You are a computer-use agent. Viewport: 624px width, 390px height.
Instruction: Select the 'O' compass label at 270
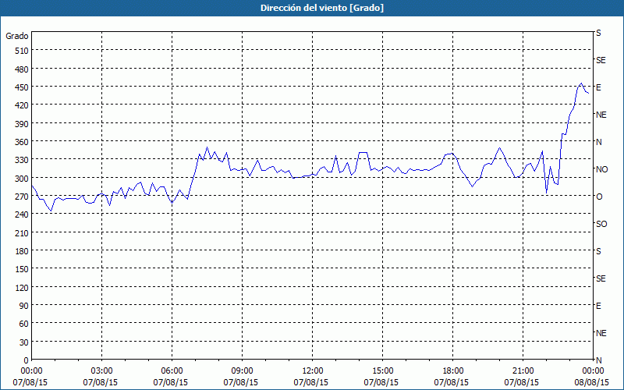point(599,197)
